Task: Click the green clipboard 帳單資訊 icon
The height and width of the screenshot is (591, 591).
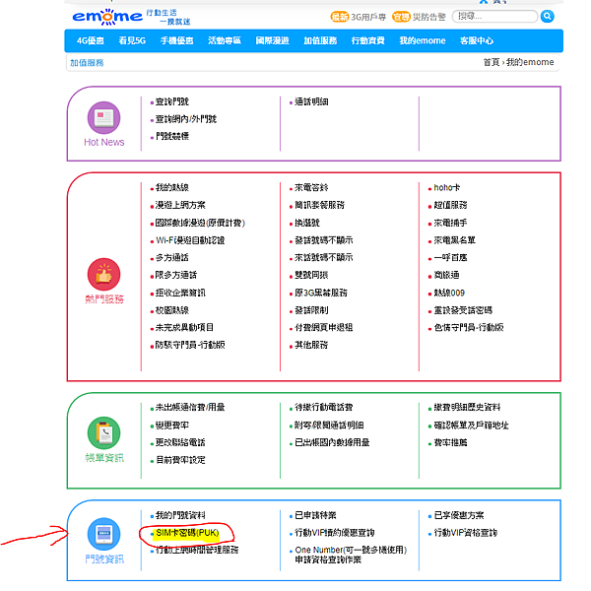Action: [x=103, y=433]
